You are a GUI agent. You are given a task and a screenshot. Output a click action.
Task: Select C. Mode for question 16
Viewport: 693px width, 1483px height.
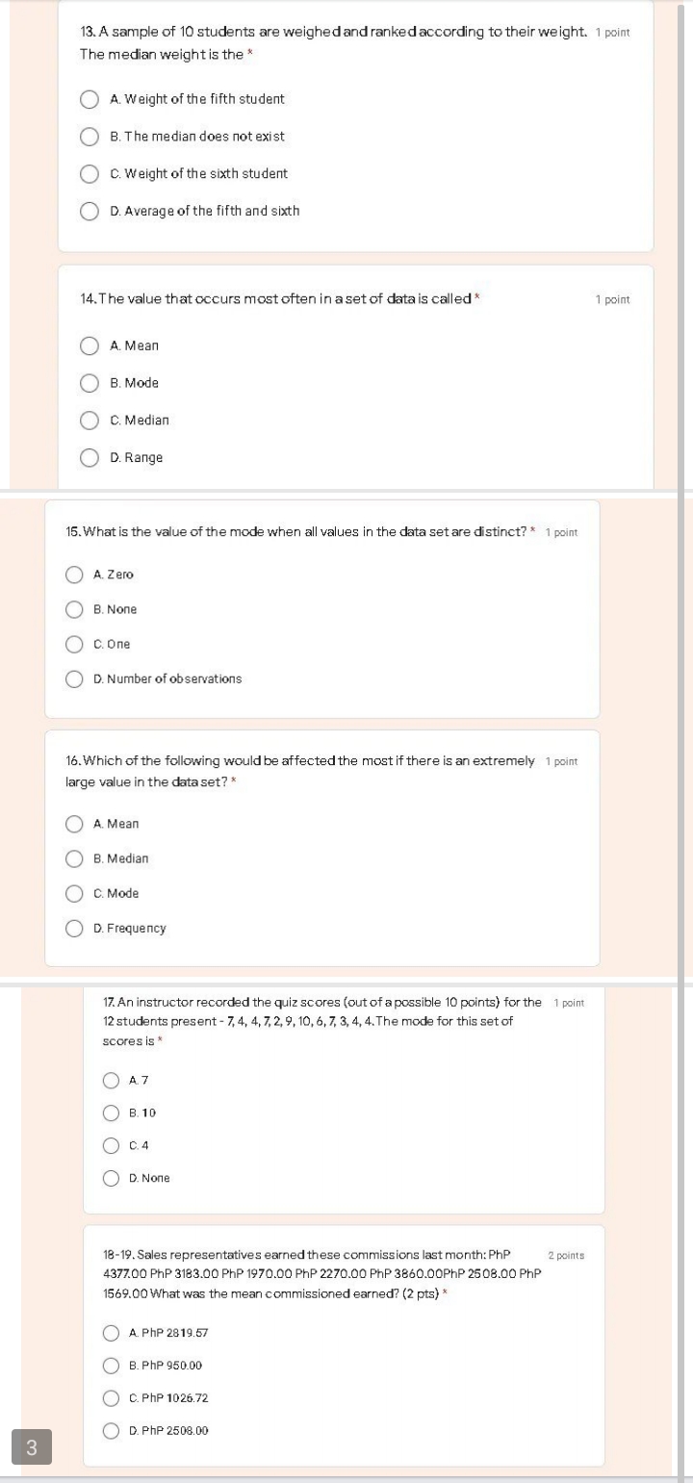(x=74, y=893)
